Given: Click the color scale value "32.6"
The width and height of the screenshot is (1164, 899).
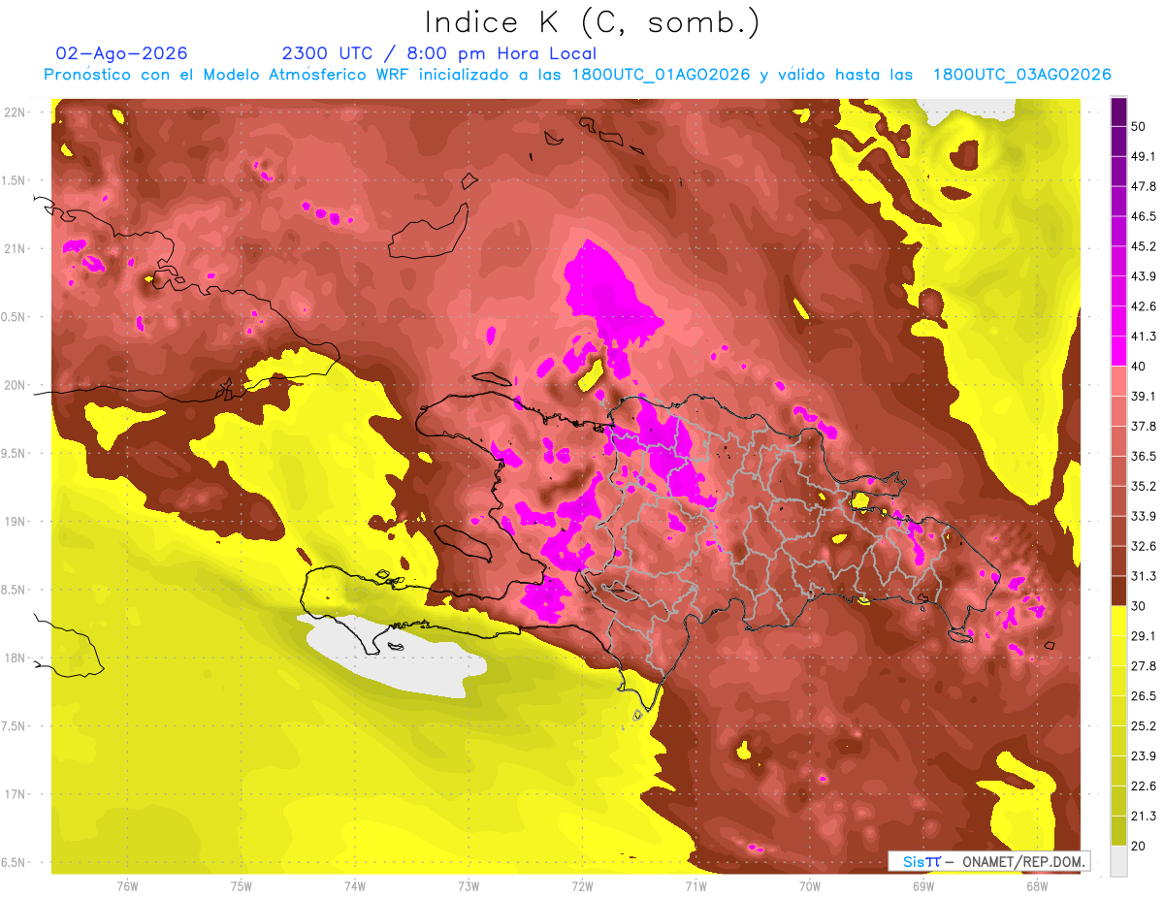Looking at the screenshot, I should (1143, 546).
